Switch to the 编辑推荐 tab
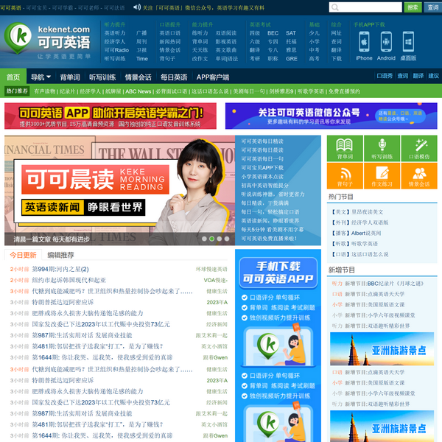The image size is (442, 442). click(60, 255)
